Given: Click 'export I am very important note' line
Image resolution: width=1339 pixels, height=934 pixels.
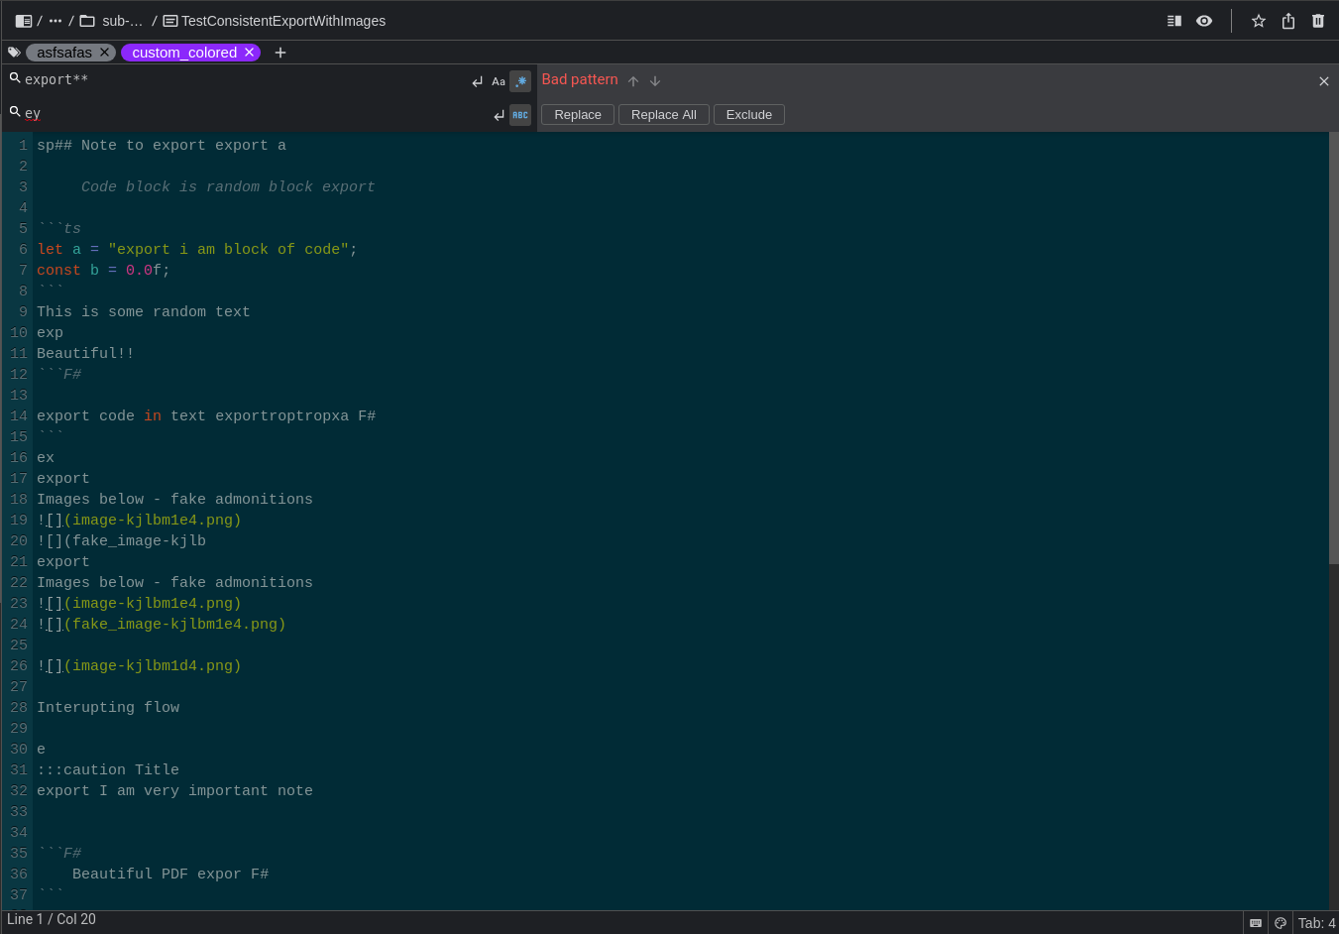Looking at the screenshot, I should click(174, 791).
